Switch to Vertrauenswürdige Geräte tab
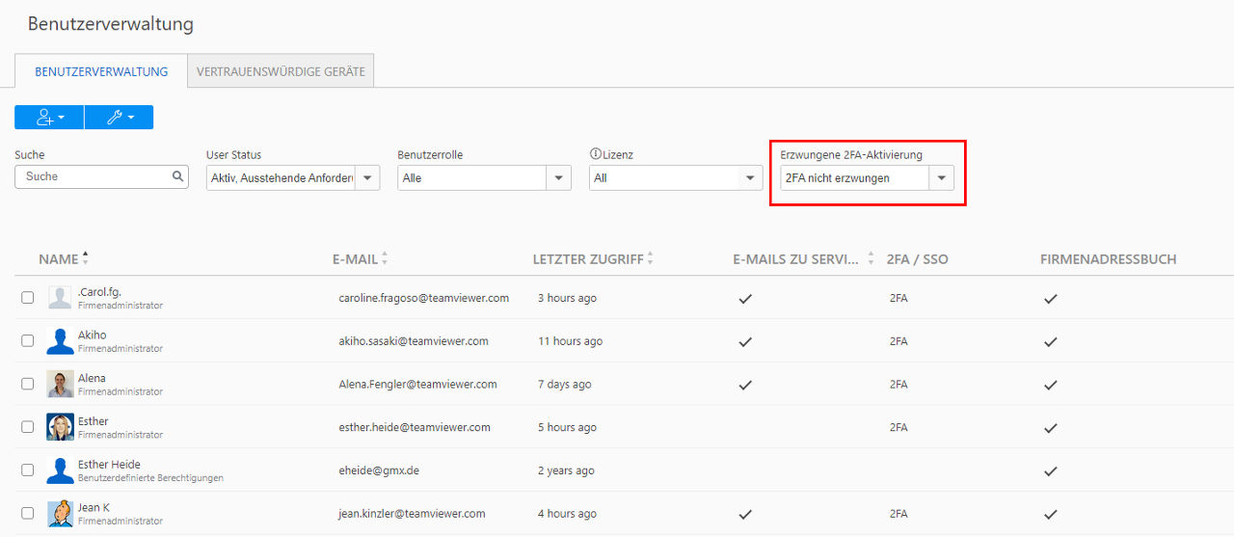The image size is (1234, 537). point(281,71)
